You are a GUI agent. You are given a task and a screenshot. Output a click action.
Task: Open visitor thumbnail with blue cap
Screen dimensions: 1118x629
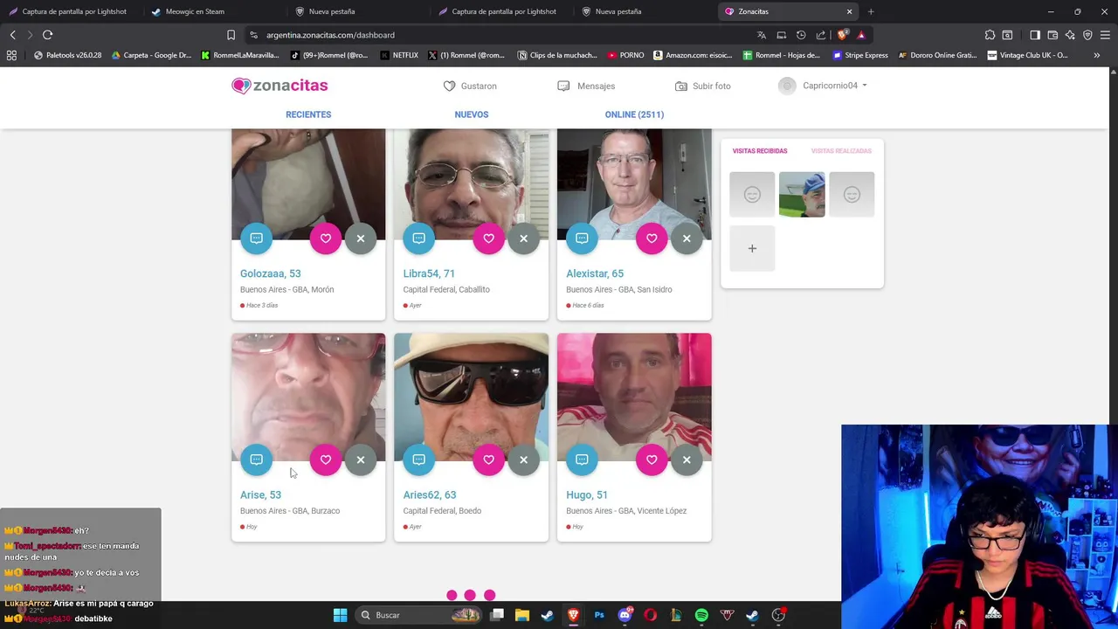[x=802, y=194]
